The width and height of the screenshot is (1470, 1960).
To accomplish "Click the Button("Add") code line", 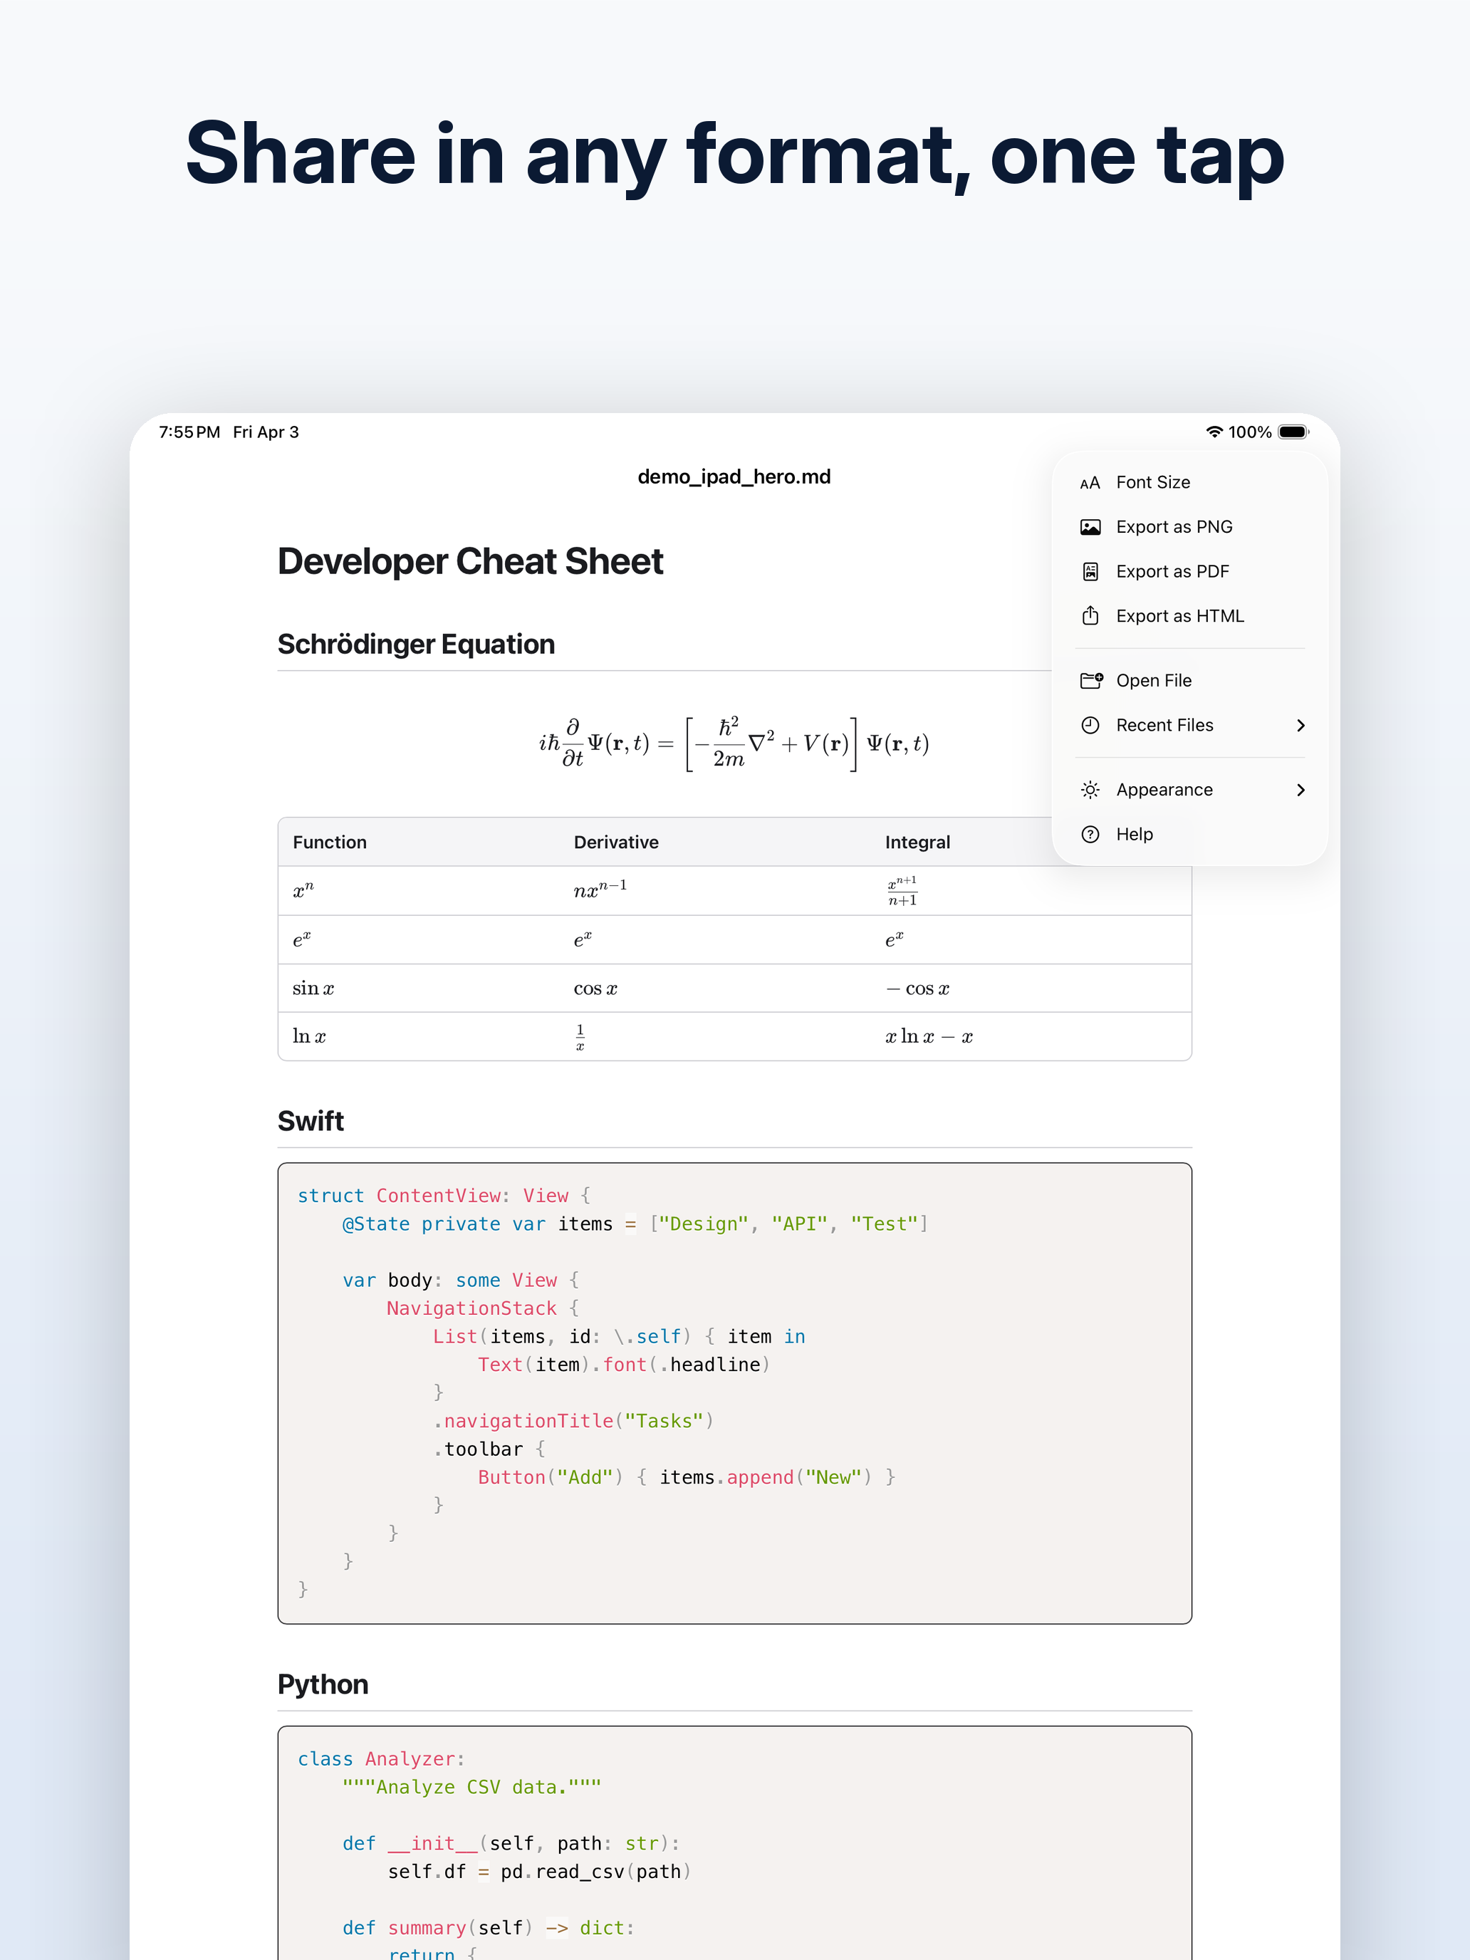I will (x=687, y=1477).
